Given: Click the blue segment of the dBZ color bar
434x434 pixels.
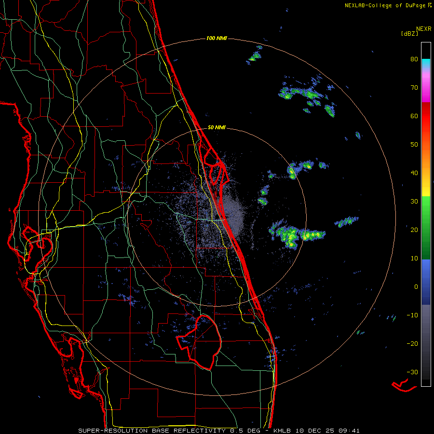Looking at the screenshot, I should click(x=426, y=282).
